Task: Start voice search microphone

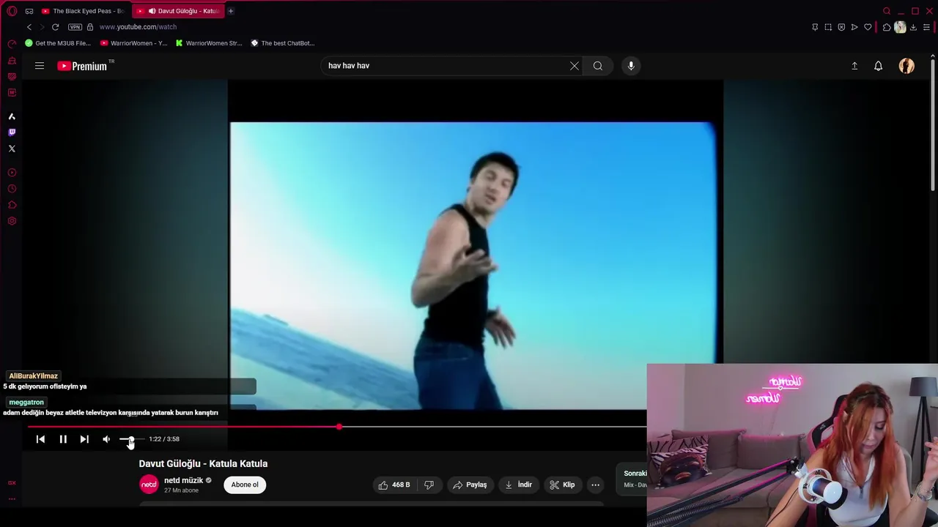Action: click(x=631, y=66)
